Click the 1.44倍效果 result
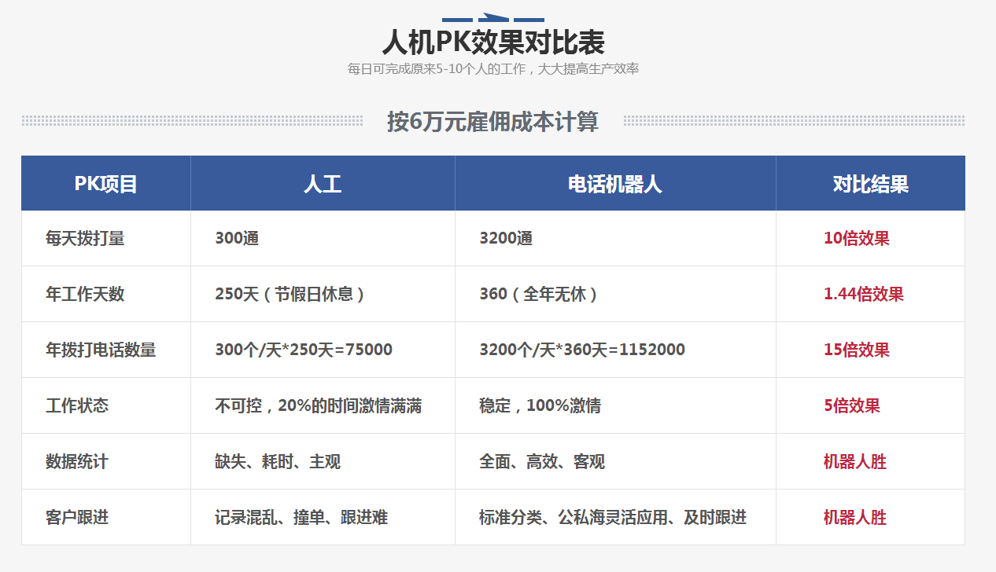996x572 pixels. [864, 295]
